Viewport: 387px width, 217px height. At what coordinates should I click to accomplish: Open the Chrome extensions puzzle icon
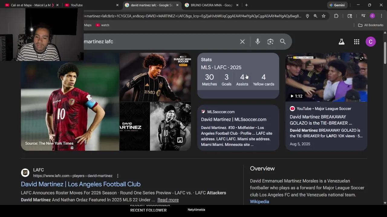click(336, 16)
